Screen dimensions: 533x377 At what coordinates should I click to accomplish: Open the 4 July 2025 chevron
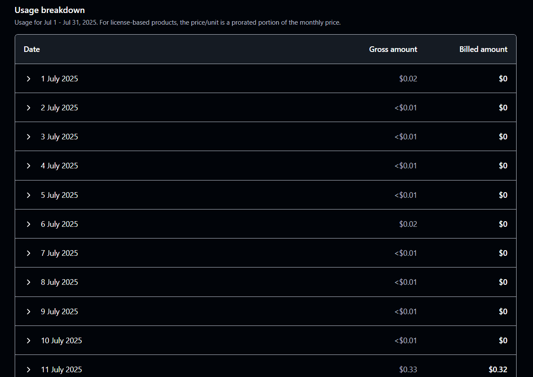point(29,166)
